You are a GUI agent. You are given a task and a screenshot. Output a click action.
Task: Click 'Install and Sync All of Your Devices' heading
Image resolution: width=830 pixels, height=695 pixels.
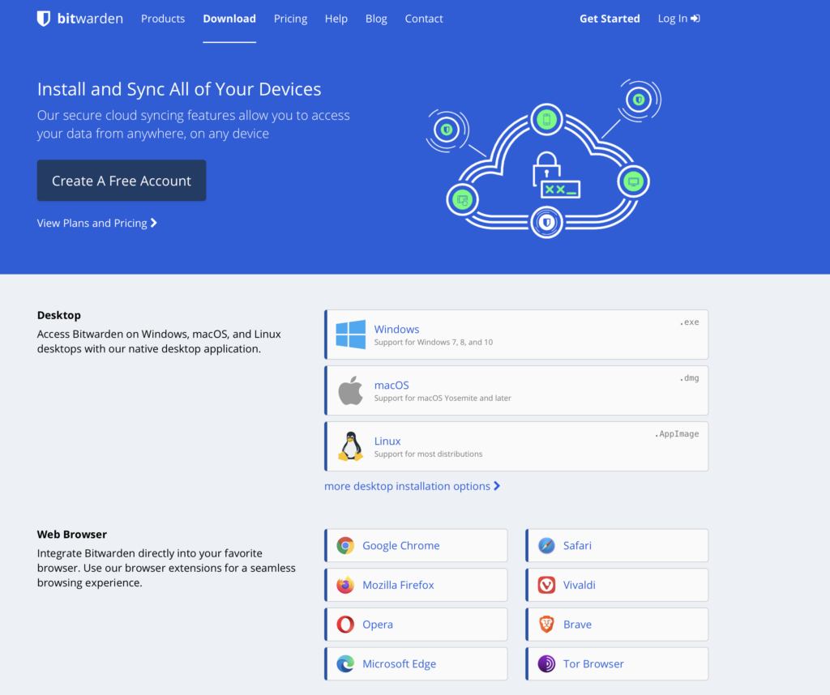pyautogui.click(x=179, y=89)
